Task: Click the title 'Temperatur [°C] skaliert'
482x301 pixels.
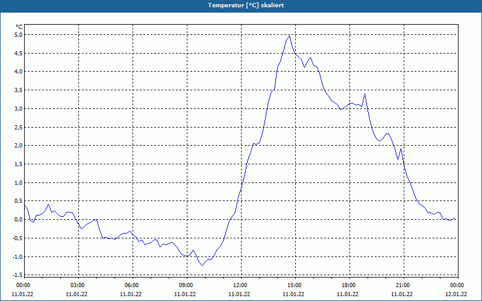Action: 246,5
